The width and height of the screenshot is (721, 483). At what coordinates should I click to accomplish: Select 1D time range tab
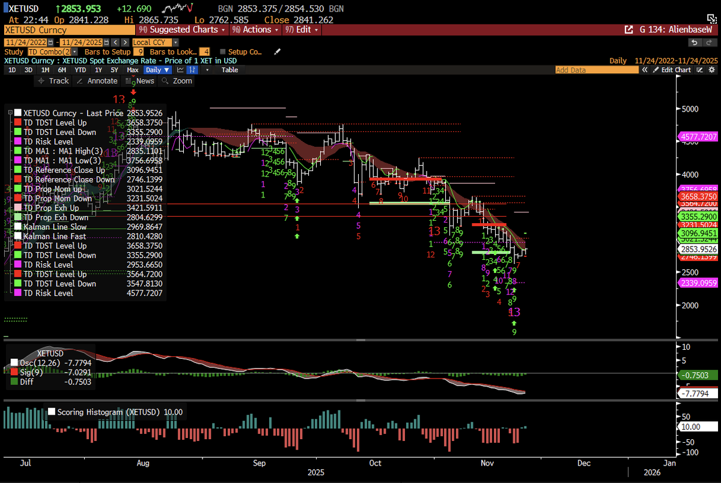pos(12,70)
